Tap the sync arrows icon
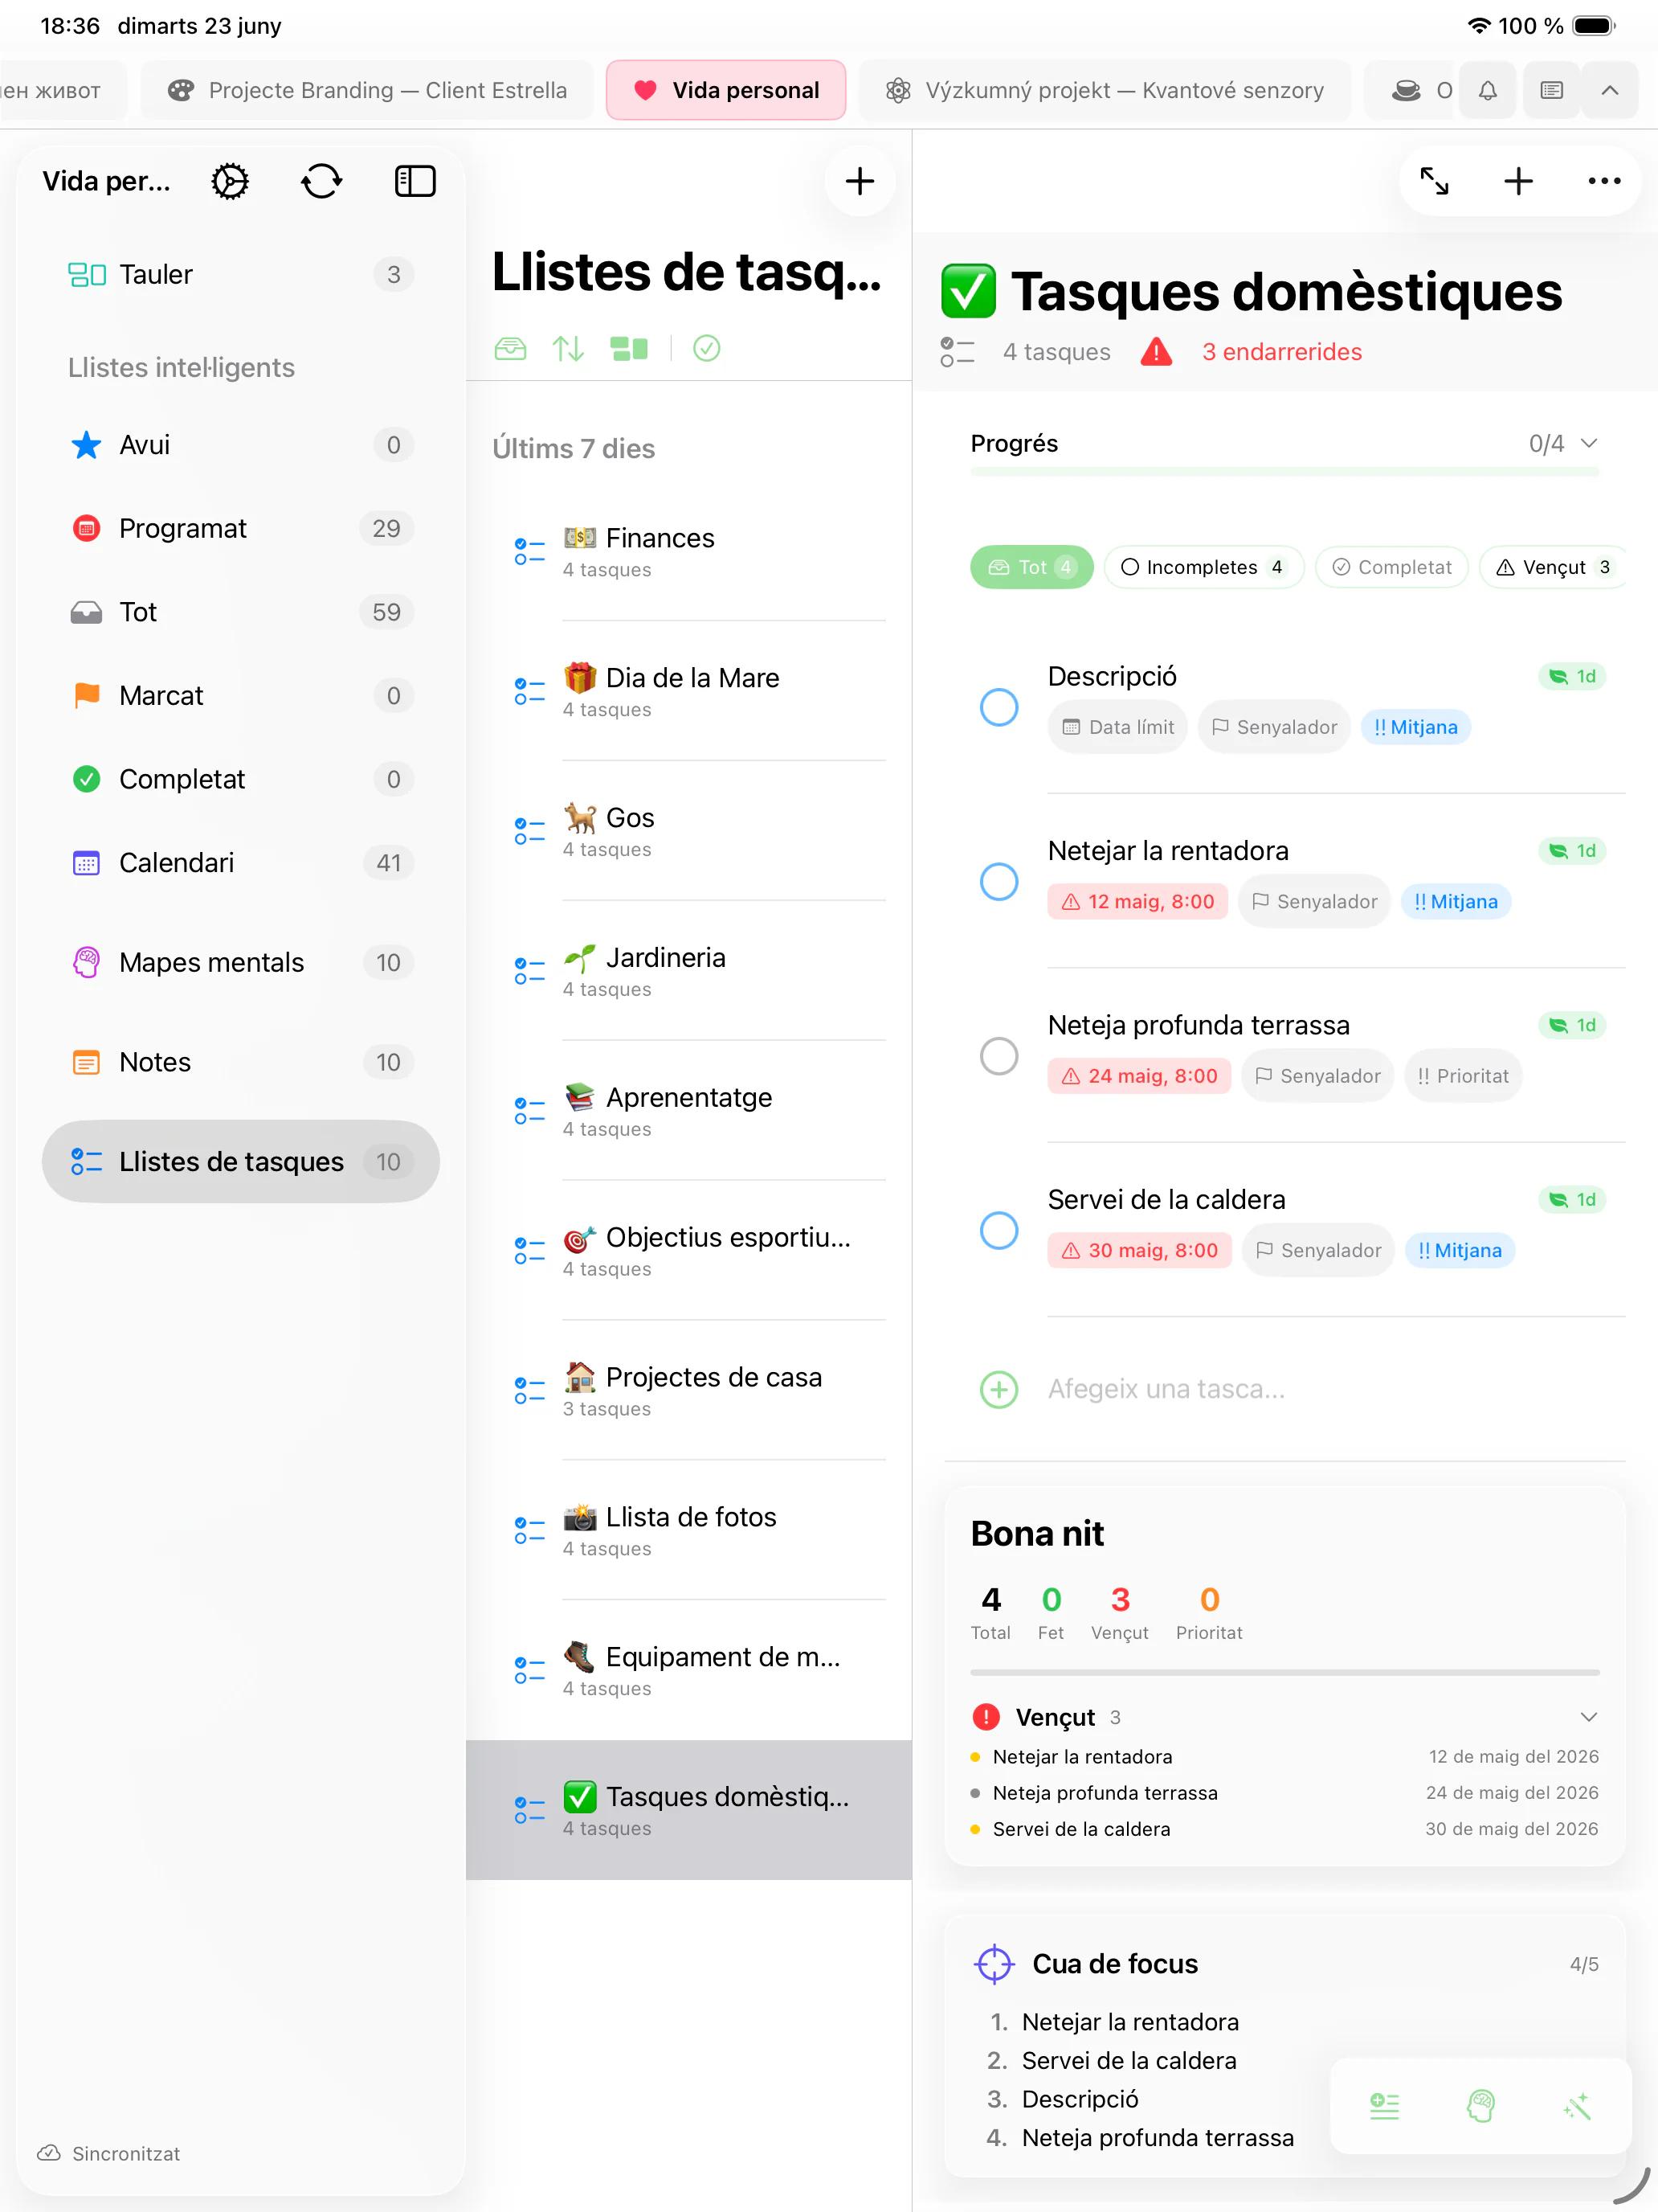This screenshot has height=2212, width=1658. tap(322, 181)
